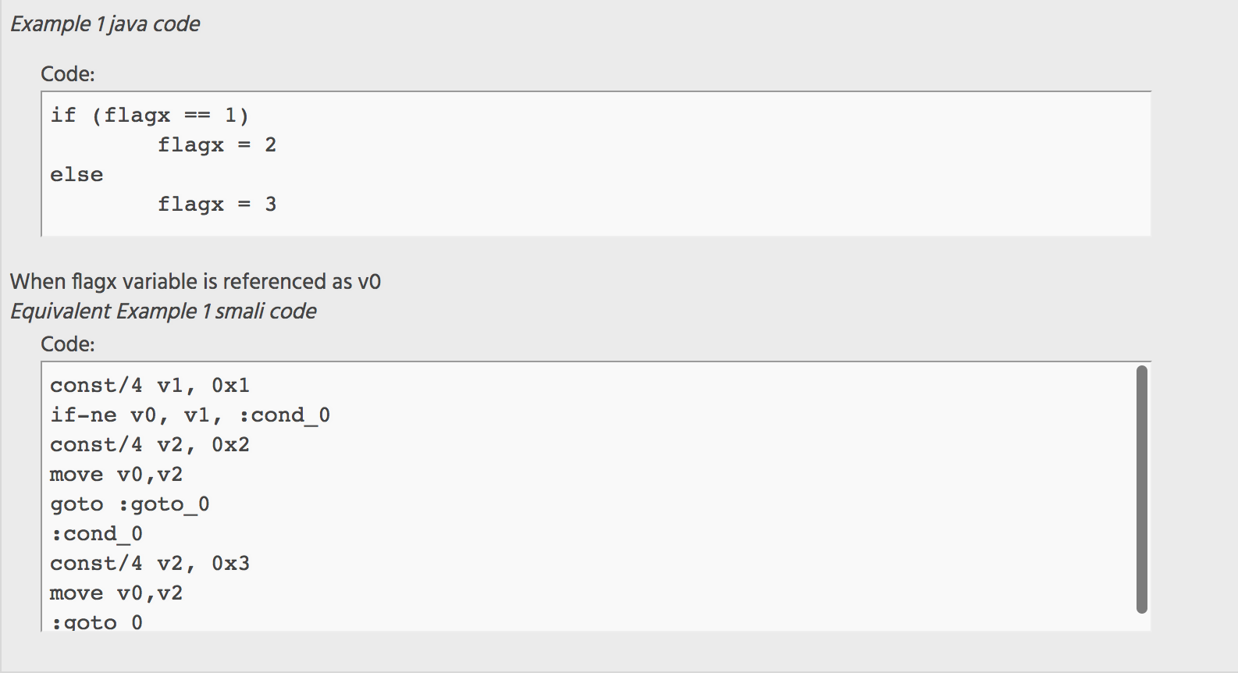The width and height of the screenshot is (1238, 673).
Task: Click the 'goto :goto_0' line
Action: click(130, 504)
